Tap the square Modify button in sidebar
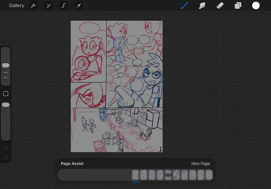Screen dimensions: 271x189 click(x=6, y=94)
